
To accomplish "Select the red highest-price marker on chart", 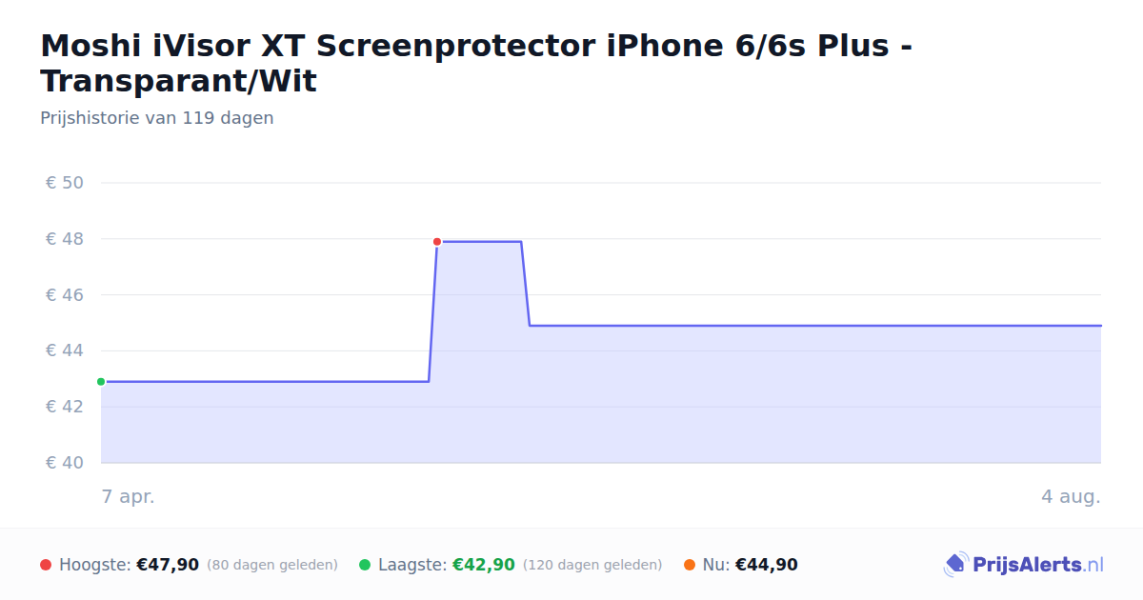I will (437, 242).
